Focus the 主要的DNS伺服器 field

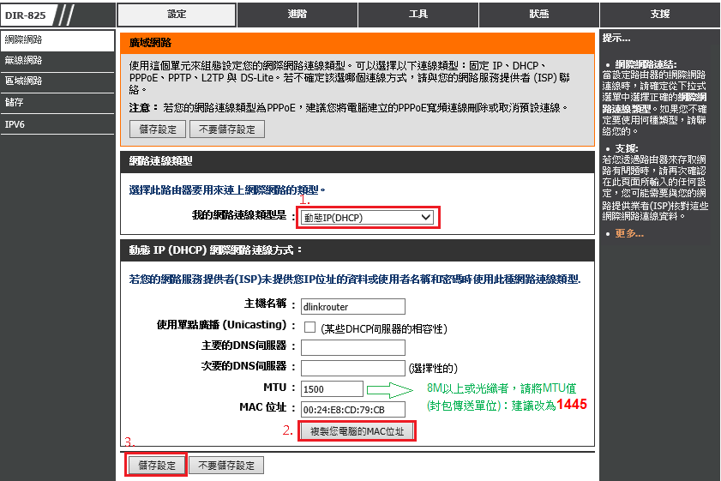(x=352, y=347)
